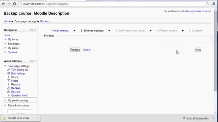
Task: Collapse the Navigation block with hide icon
Action: 31,30
